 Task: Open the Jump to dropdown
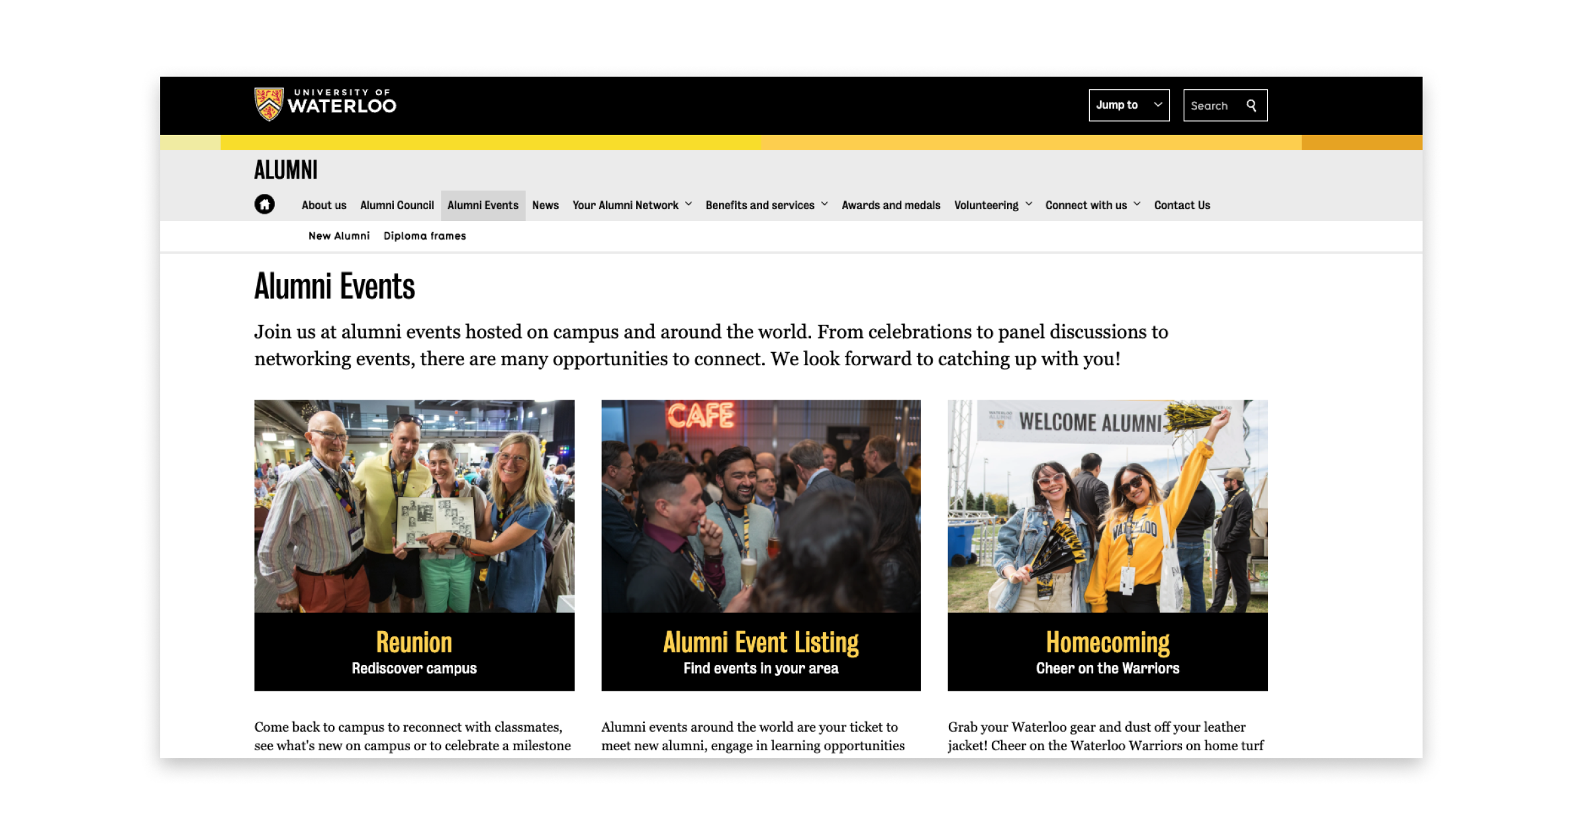coord(1129,105)
